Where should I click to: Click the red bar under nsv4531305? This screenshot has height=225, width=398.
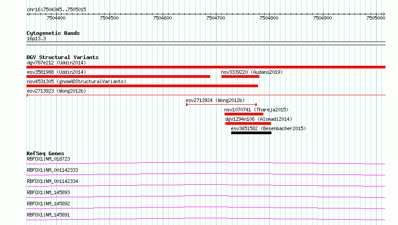[x=142, y=86]
